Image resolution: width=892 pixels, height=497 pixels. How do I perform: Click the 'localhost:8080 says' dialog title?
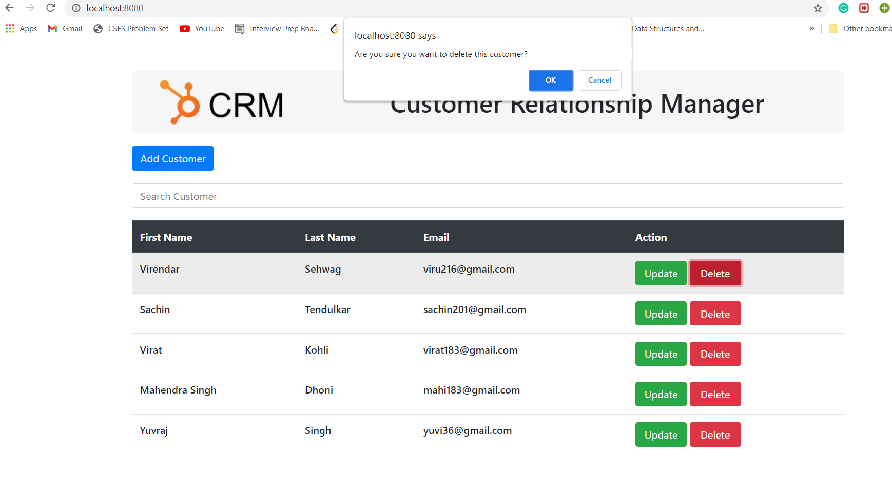pyautogui.click(x=395, y=36)
